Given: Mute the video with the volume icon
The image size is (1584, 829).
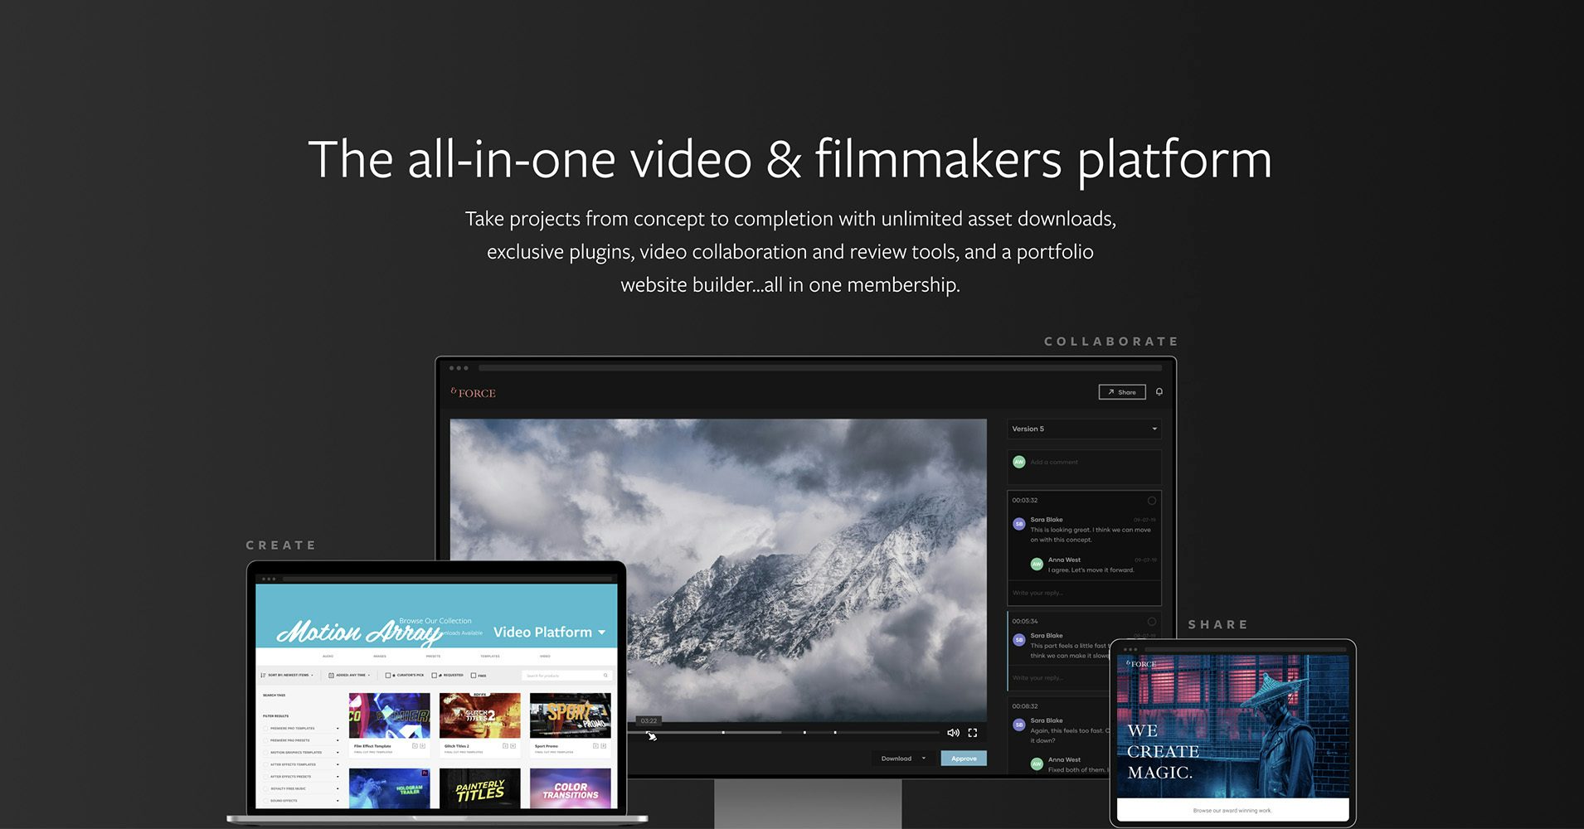Looking at the screenshot, I should (953, 733).
